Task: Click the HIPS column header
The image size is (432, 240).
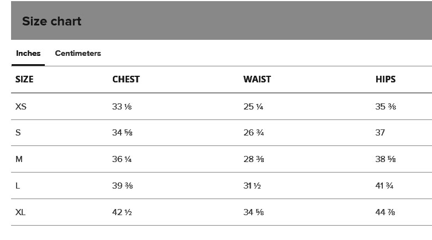Action: 386,80
